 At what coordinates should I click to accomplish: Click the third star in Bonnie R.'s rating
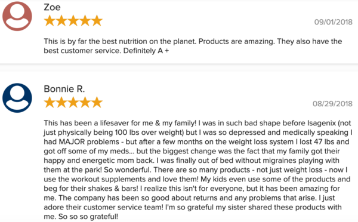(73, 102)
